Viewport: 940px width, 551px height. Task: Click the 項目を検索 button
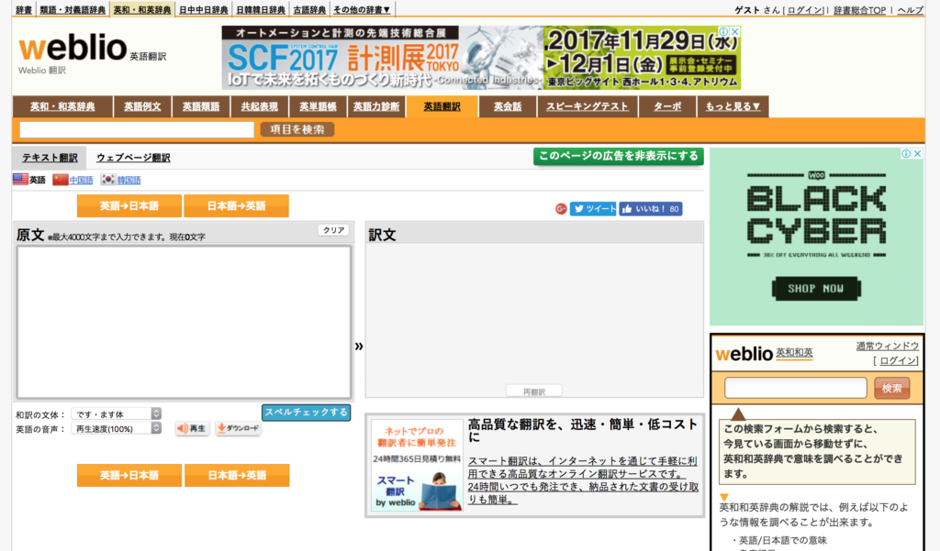pos(297,129)
